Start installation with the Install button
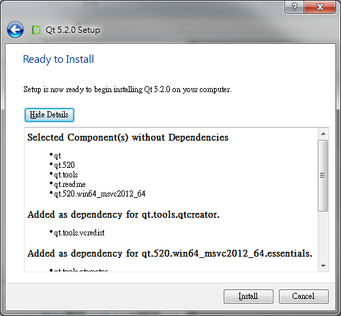Screen dimensions: 341x316 coord(248,296)
